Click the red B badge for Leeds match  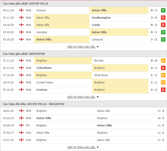click(x=163, y=25)
